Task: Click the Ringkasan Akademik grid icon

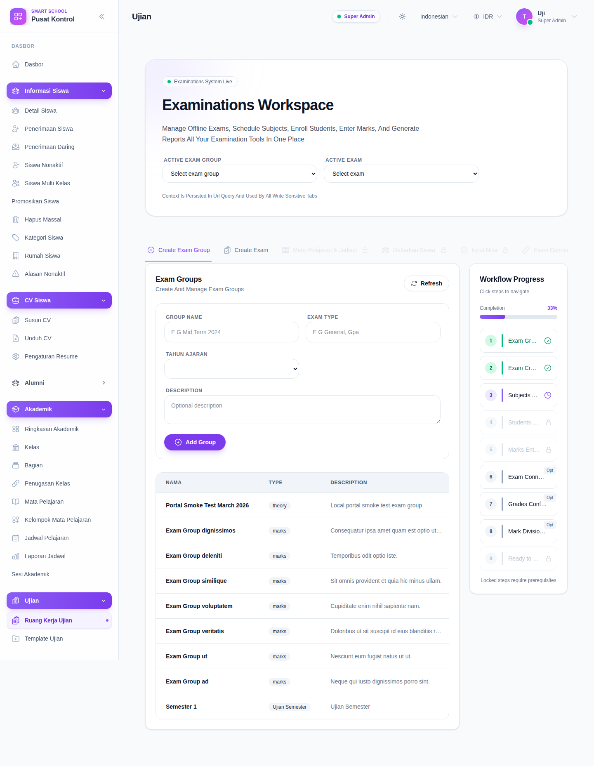Action: (x=16, y=429)
